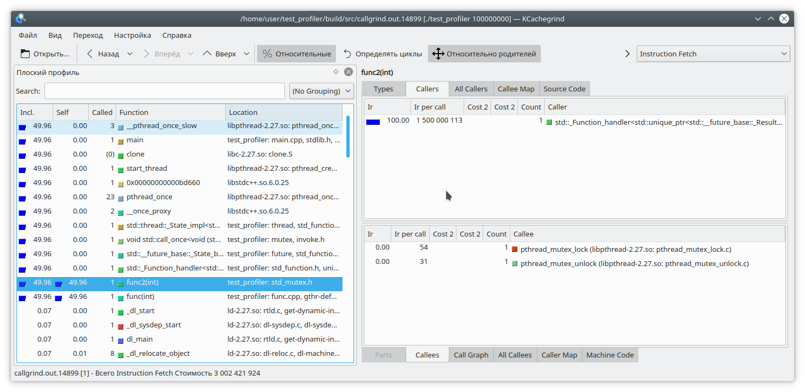This screenshot has height=392, width=805.
Task: Switch to the Machine Code tab
Action: 610,355
